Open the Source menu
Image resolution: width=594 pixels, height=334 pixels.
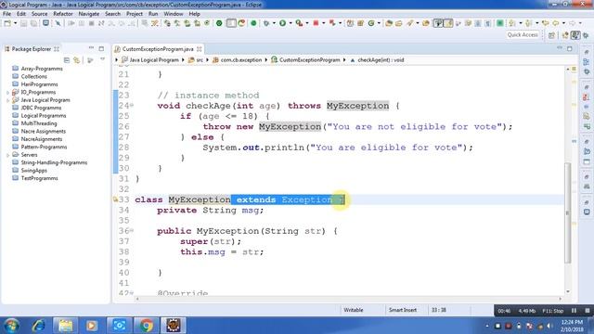pos(39,14)
